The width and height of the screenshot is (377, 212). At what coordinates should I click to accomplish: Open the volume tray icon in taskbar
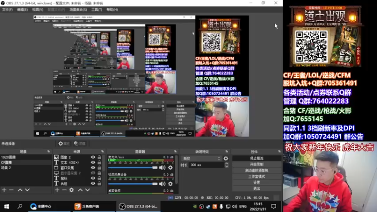[x=235, y=206]
